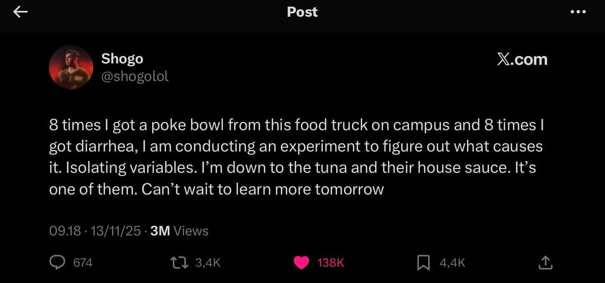Image resolution: width=605 pixels, height=283 pixels.
Task: Bookmark the post with bookmark icon
Action: pyautogui.click(x=423, y=263)
